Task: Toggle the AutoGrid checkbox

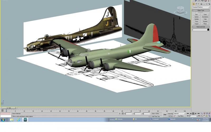Action: (196, 12)
